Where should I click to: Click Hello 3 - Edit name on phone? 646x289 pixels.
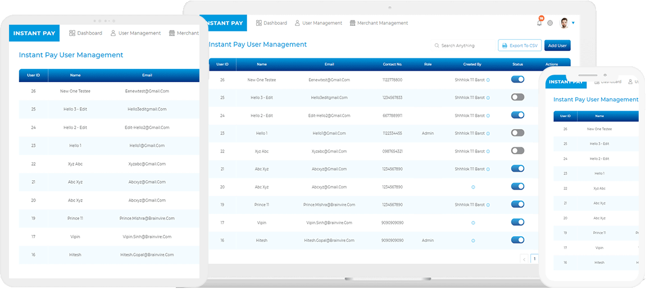599,144
